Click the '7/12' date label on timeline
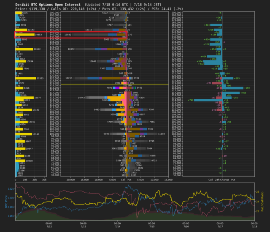The height and width of the screenshot is (232, 270). pyautogui.click(x=49, y=227)
